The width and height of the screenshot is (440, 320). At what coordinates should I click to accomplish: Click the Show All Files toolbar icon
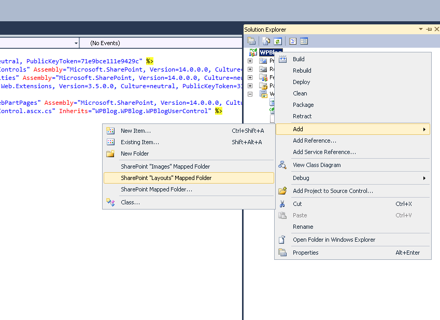point(266,41)
